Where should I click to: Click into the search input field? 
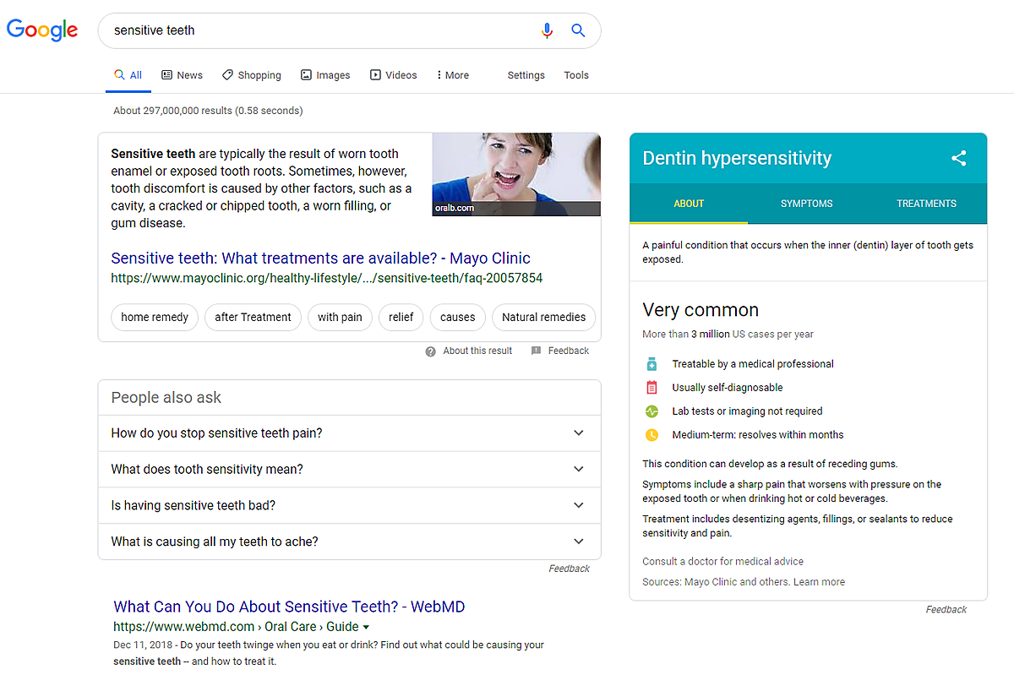click(321, 30)
